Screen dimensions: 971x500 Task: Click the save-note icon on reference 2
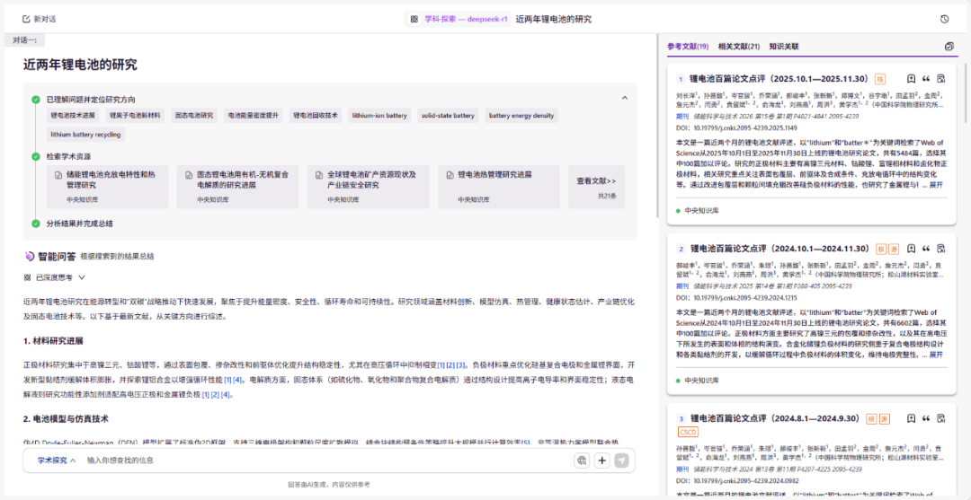coord(941,249)
